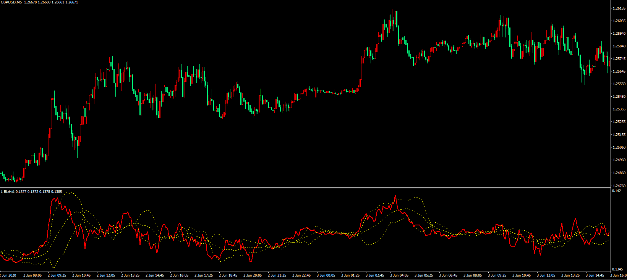Click the 1.26135 price level on the scale
The image size is (627, 280).
[x=619, y=8]
